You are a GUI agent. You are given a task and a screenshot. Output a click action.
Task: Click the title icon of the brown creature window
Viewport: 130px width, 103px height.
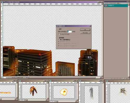tap(20, 81)
